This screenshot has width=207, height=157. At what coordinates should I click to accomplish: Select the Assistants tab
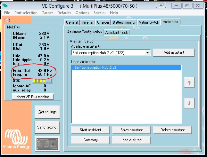pos(170,22)
